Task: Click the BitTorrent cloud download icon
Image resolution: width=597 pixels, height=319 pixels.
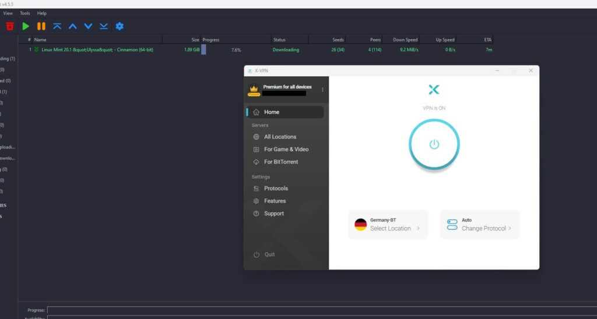Action: [x=257, y=162]
